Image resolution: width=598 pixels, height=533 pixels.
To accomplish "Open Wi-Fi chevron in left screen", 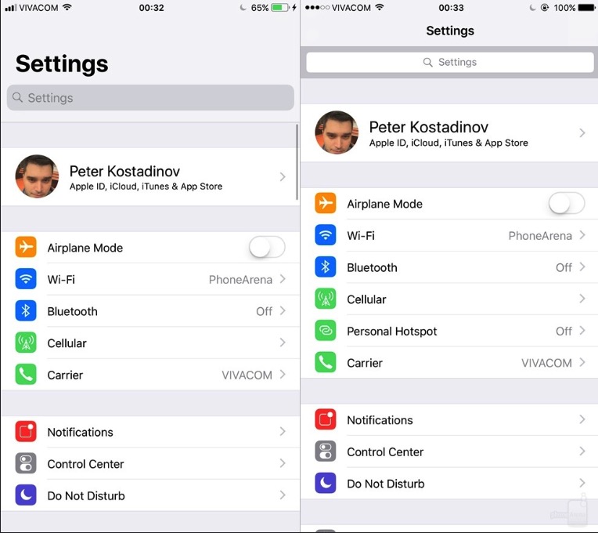I will point(283,279).
